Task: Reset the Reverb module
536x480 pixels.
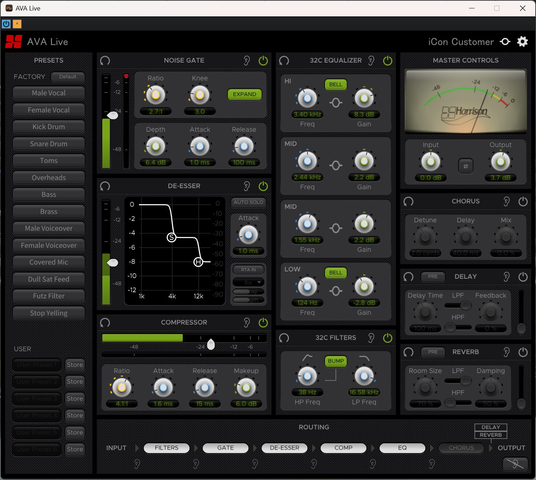Action: point(409,352)
